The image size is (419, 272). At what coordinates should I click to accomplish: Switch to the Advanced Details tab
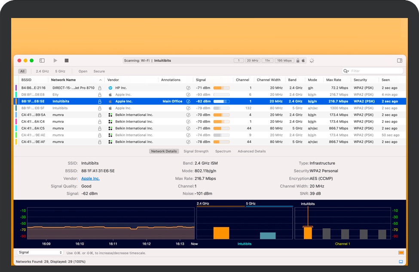tap(251, 151)
